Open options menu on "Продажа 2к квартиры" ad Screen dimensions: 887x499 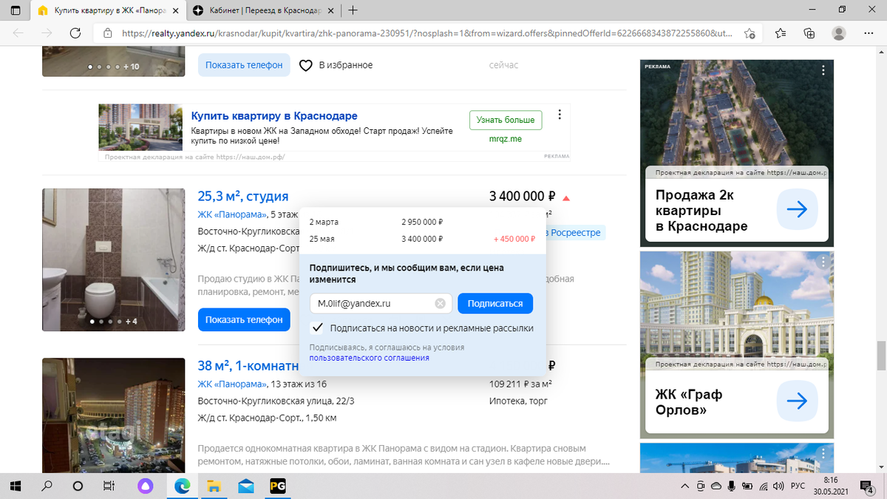pyautogui.click(x=823, y=70)
